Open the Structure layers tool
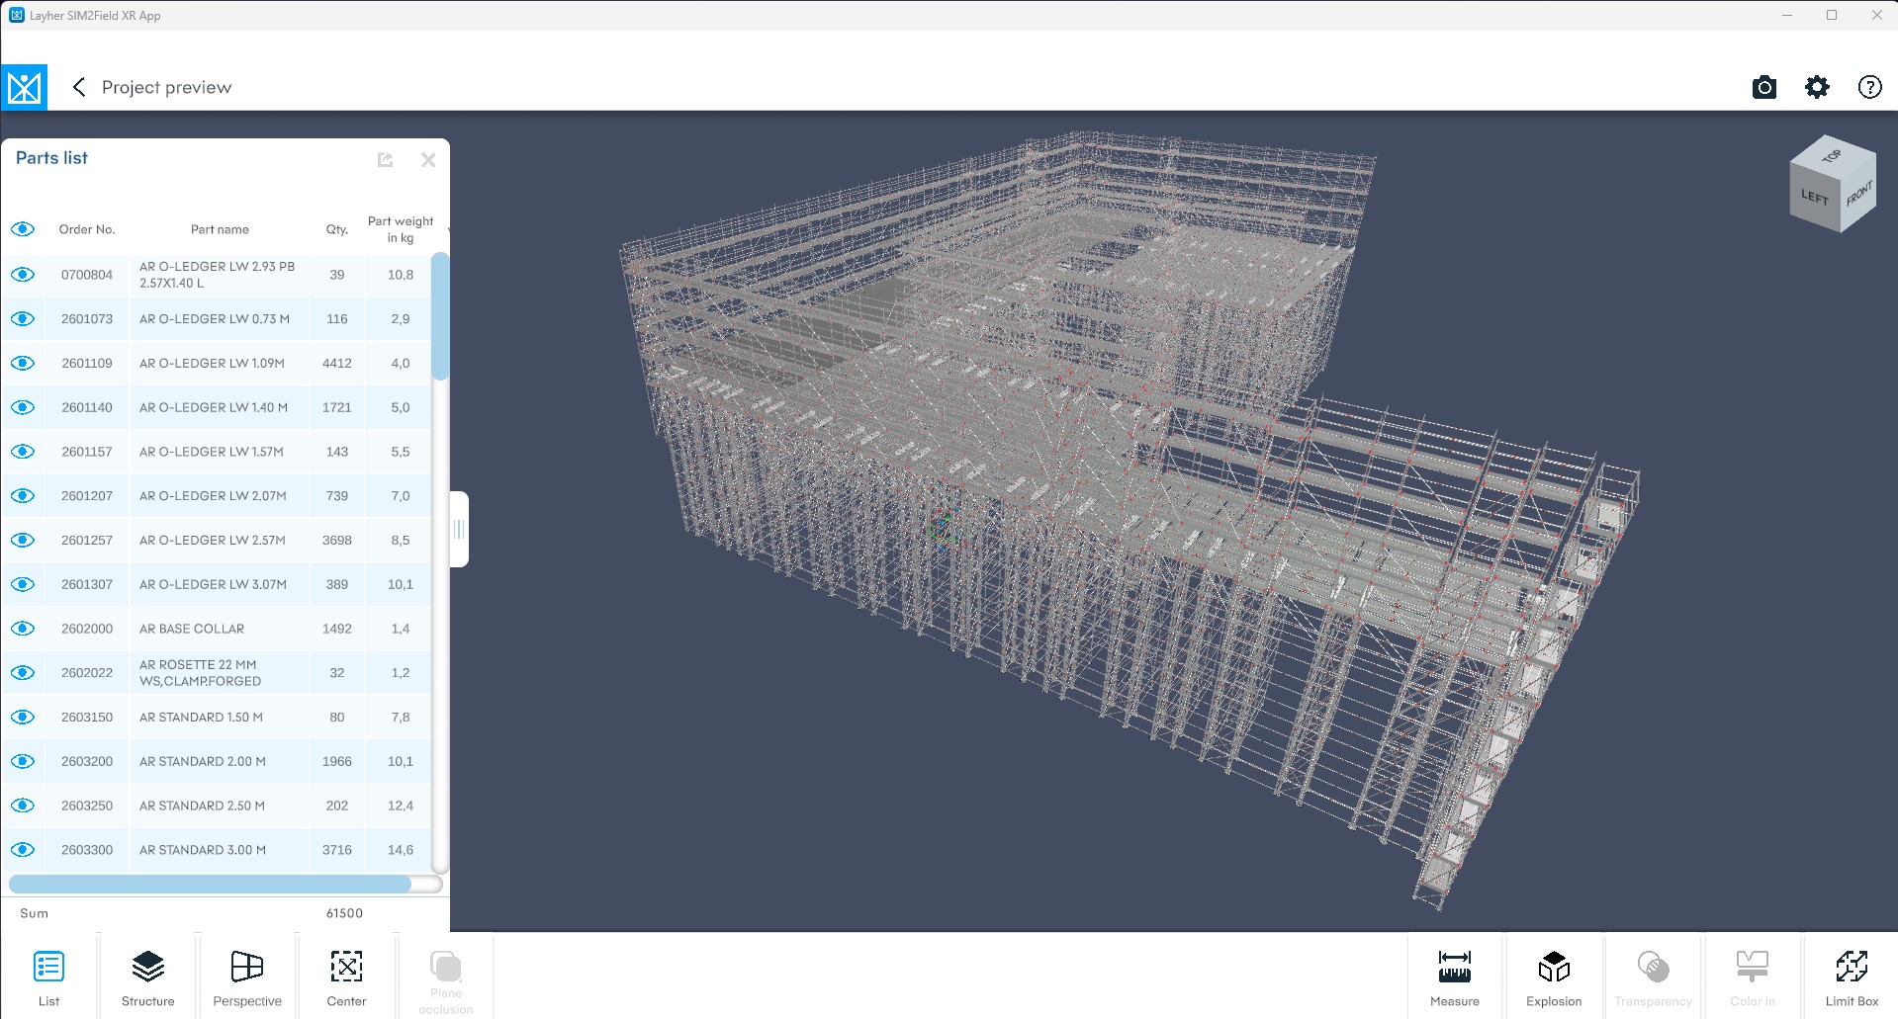Viewport: 1898px width, 1019px height. pyautogui.click(x=147, y=977)
